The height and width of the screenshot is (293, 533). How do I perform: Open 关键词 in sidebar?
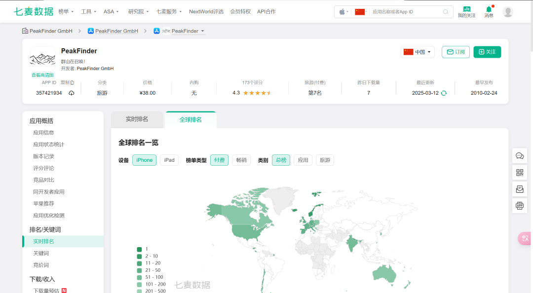[41, 253]
